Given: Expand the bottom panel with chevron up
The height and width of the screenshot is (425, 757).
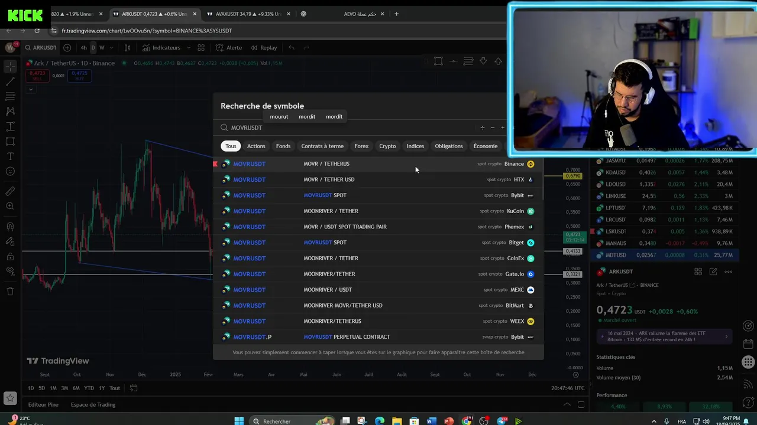Looking at the screenshot, I should tap(567, 404).
